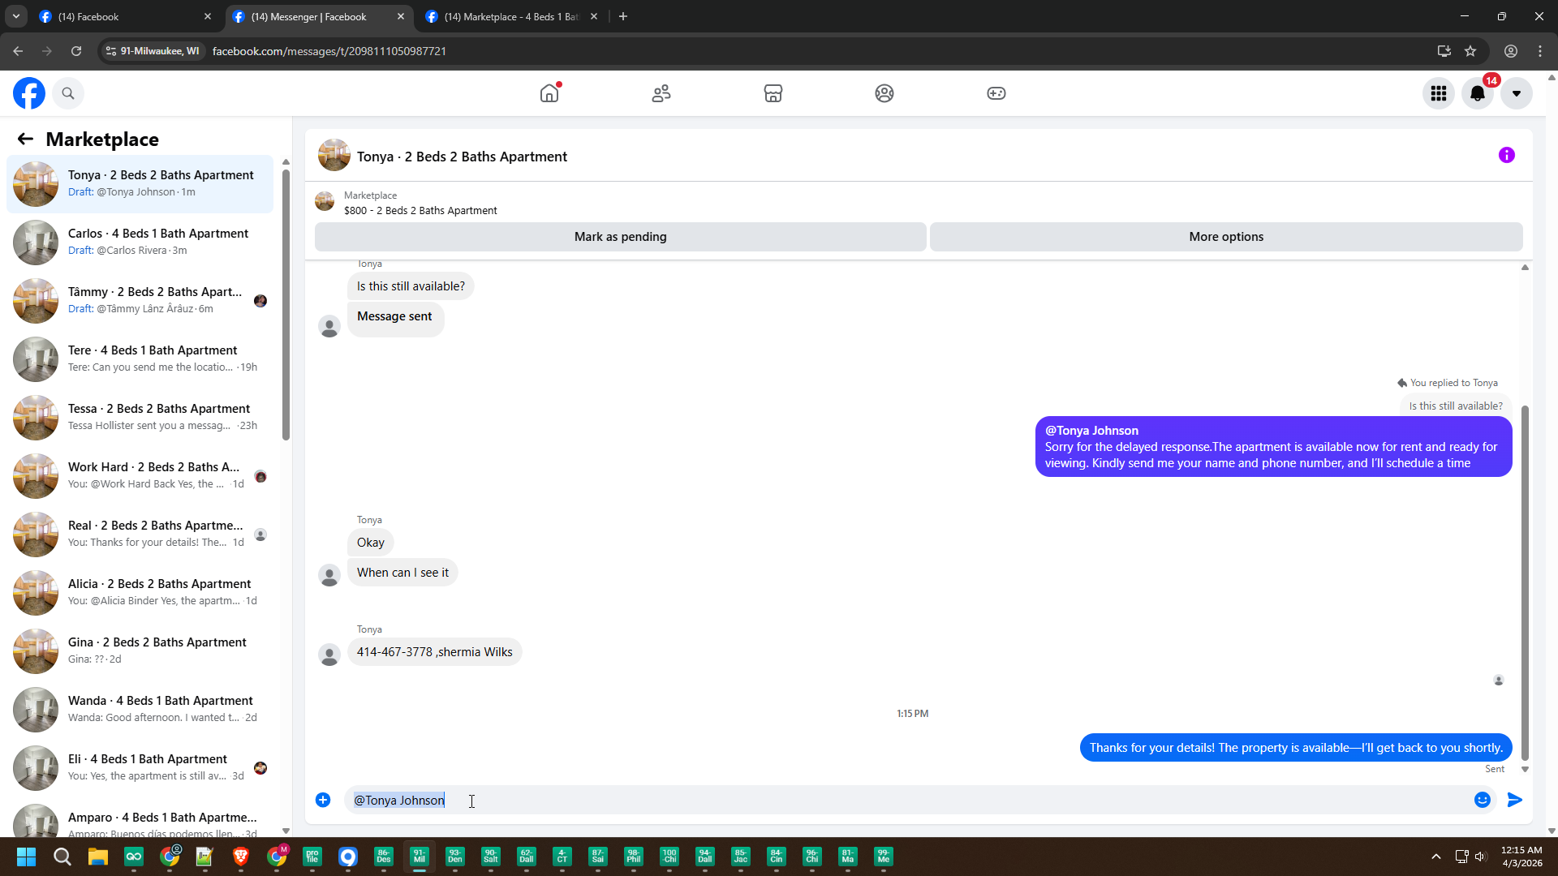Open site info chip in address bar
Image resolution: width=1558 pixels, height=876 pixels.
[153, 51]
